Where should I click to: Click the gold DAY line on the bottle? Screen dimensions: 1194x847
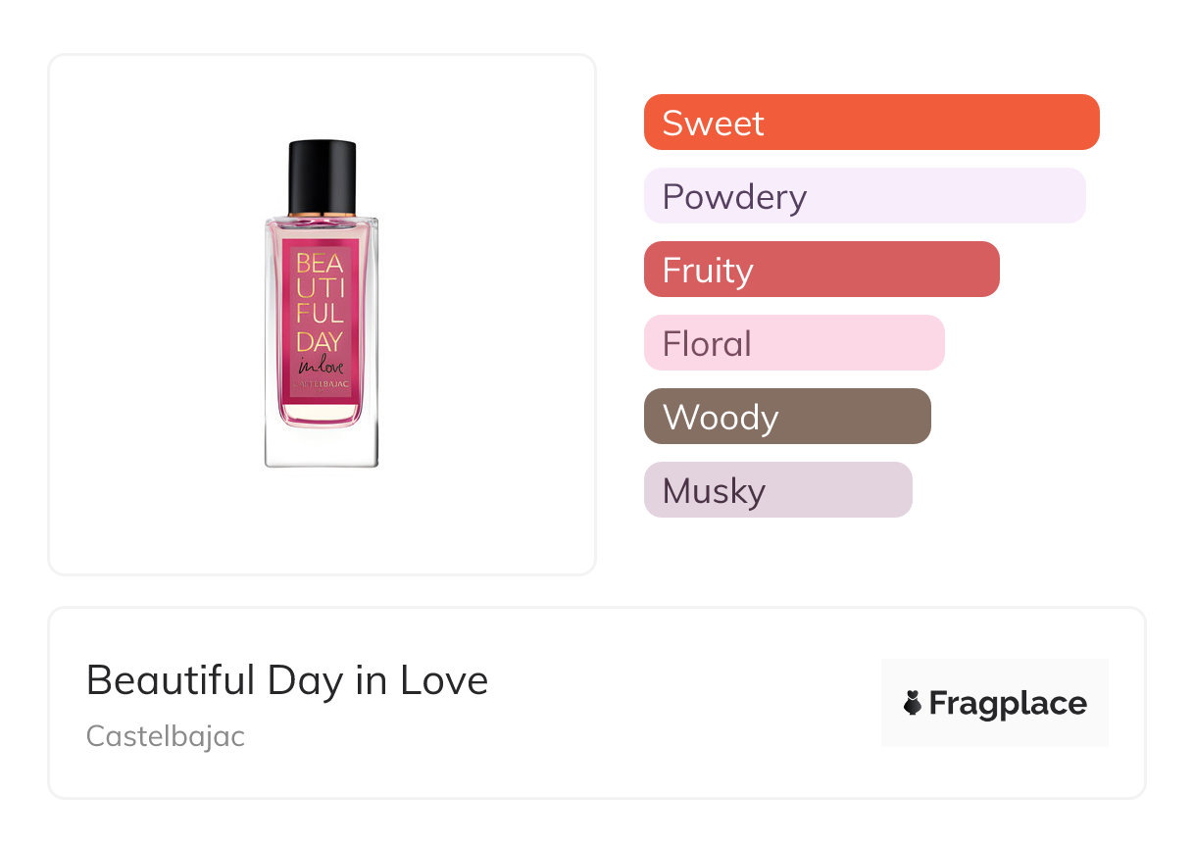pos(320,341)
